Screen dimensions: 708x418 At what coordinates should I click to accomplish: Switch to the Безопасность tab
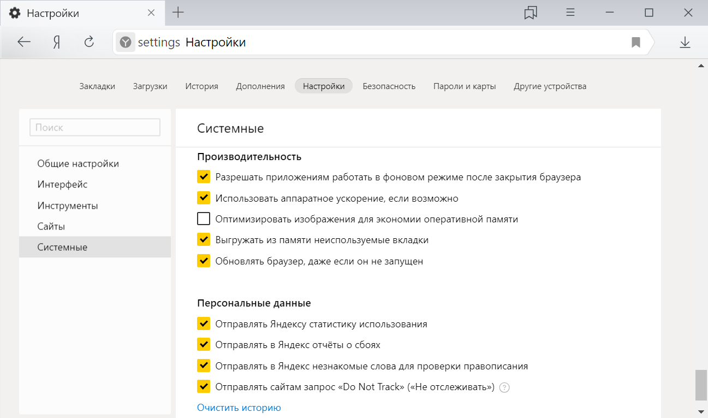coord(389,86)
